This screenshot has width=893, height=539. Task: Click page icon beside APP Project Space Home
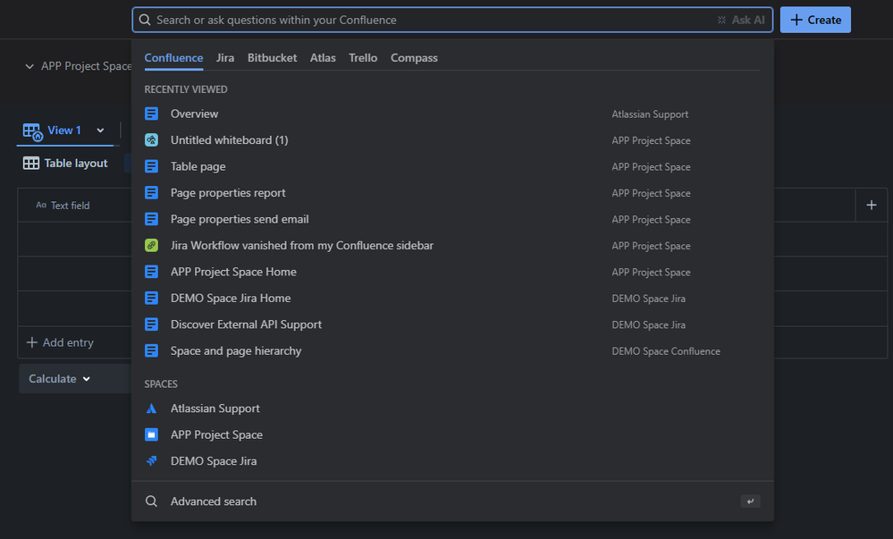click(x=151, y=272)
